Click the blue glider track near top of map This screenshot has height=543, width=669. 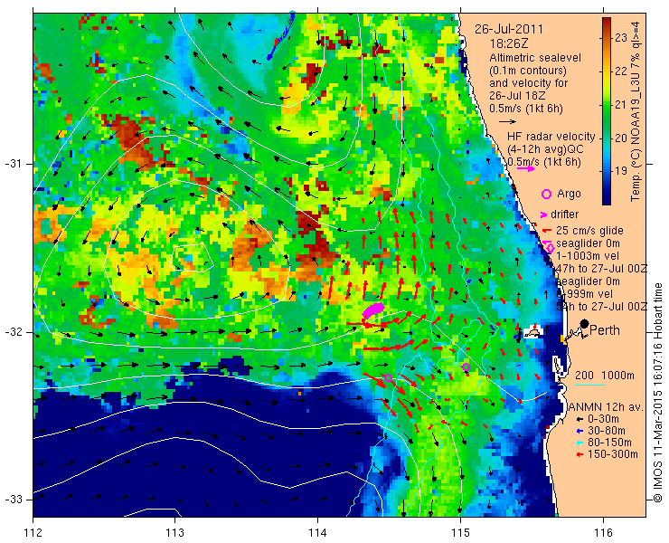281,36
